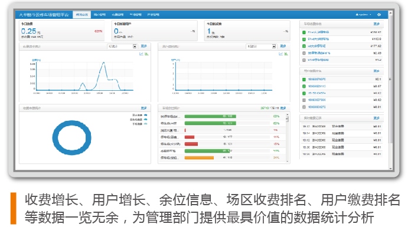Switch user growth chart to bar view icon

(286, 54)
